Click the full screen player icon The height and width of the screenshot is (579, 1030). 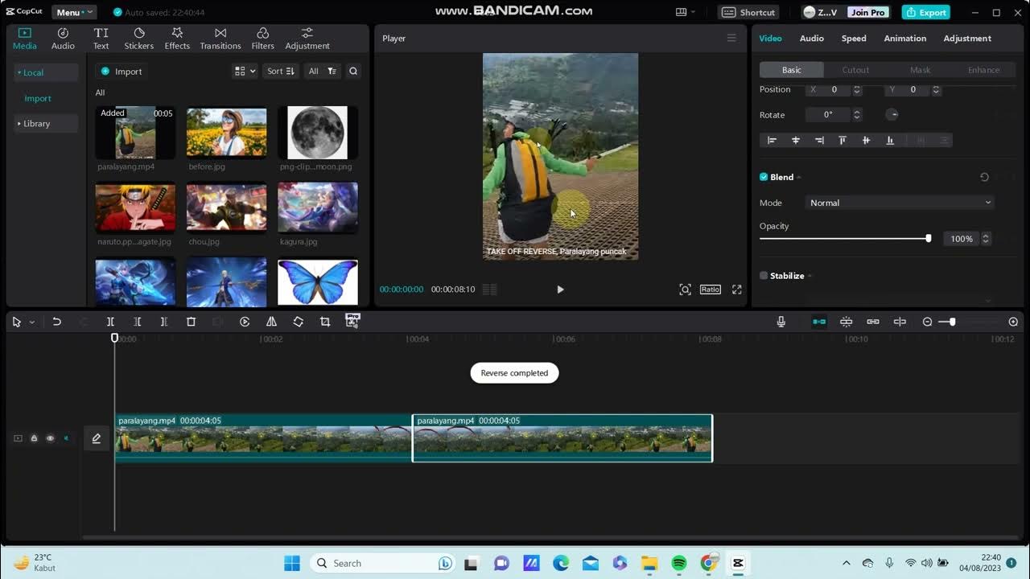[736, 289]
